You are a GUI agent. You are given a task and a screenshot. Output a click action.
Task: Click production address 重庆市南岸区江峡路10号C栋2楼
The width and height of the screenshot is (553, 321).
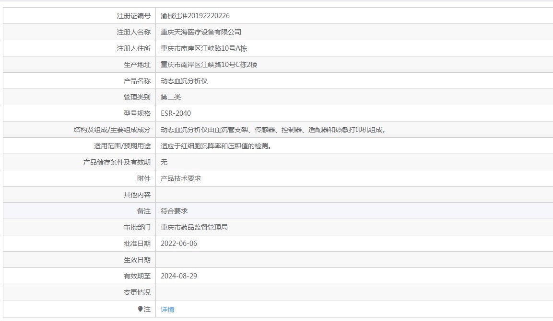pos(209,65)
